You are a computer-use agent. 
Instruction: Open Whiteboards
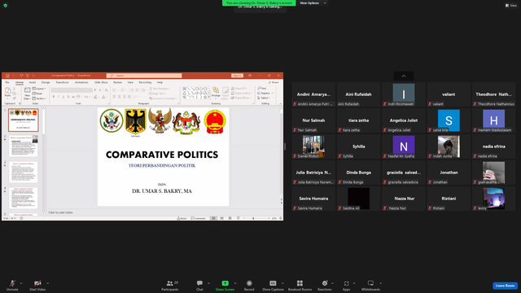coord(370,286)
